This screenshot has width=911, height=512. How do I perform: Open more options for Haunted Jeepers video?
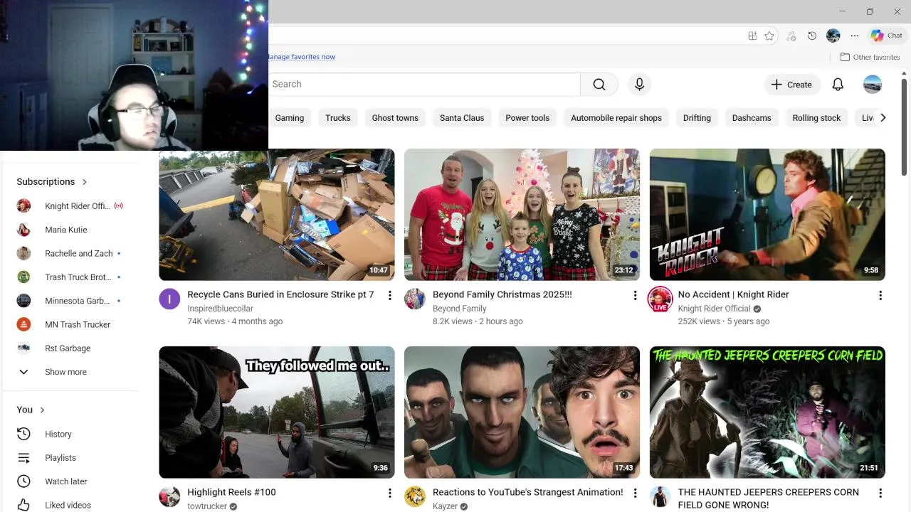[880, 493]
